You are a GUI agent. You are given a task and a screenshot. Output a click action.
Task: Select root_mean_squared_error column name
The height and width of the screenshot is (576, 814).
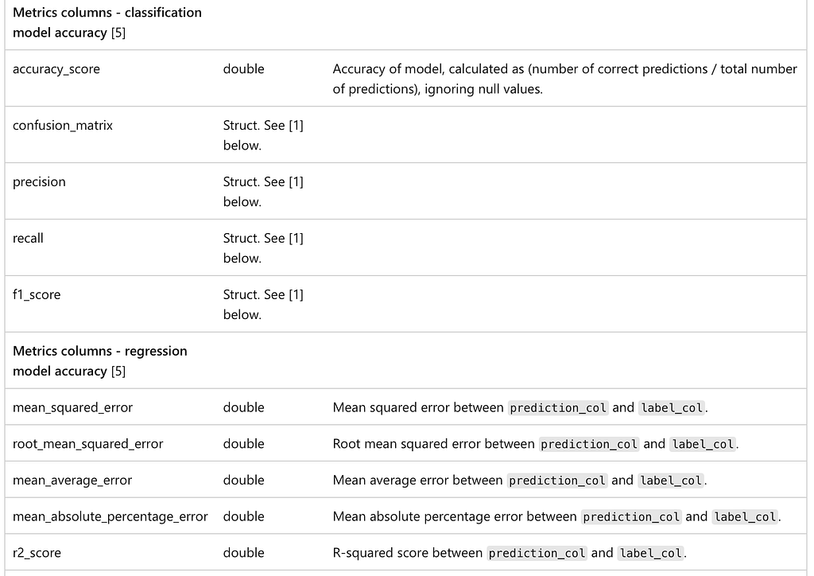[87, 444]
